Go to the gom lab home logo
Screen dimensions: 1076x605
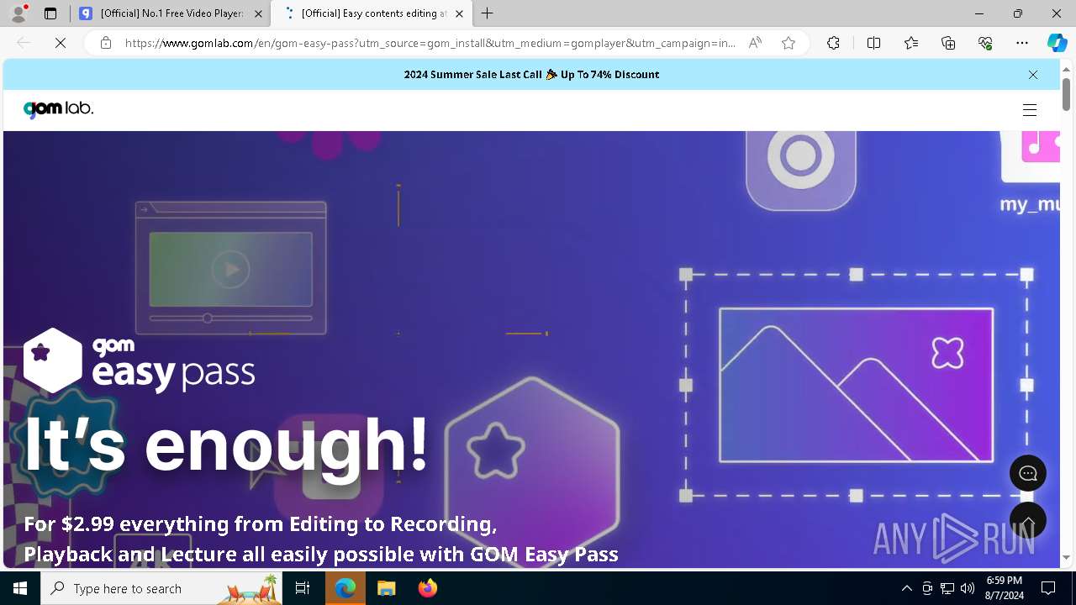58,109
